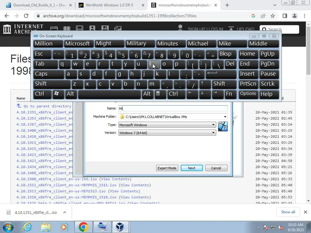
Task: Click Windows key on On-Screen Keyboard
Action: [58, 94]
